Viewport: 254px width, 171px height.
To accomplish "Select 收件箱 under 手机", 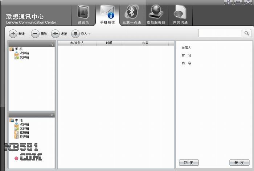I will 24,53.
